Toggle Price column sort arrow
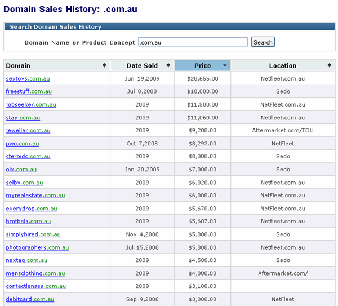The image size is (338, 306). click(x=225, y=66)
